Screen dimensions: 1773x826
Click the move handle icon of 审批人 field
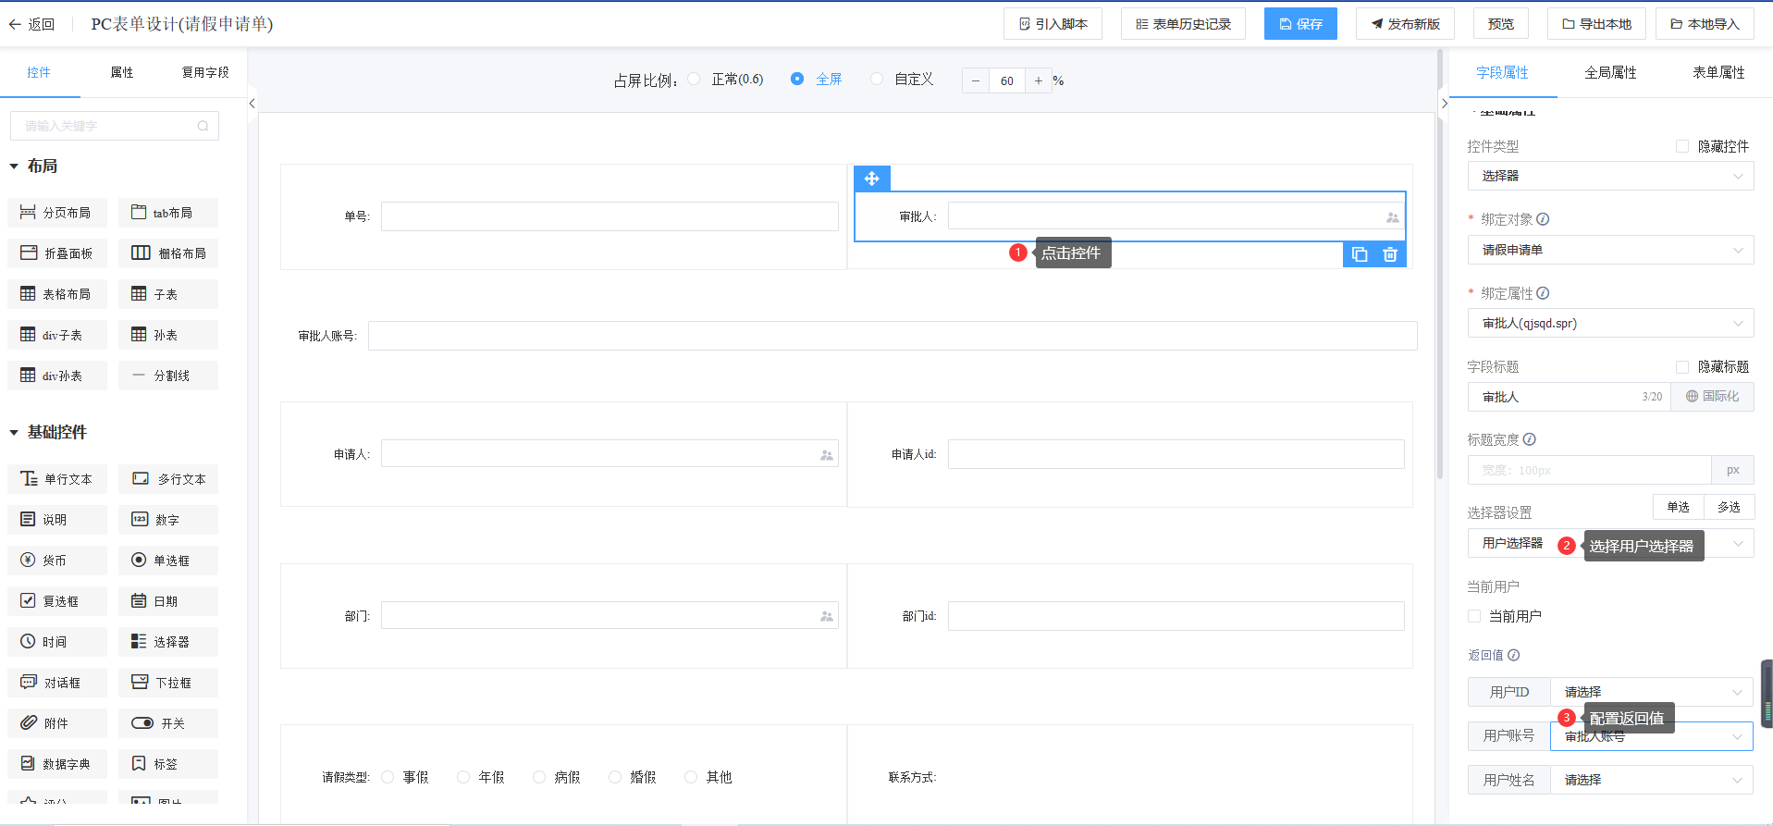click(x=871, y=179)
